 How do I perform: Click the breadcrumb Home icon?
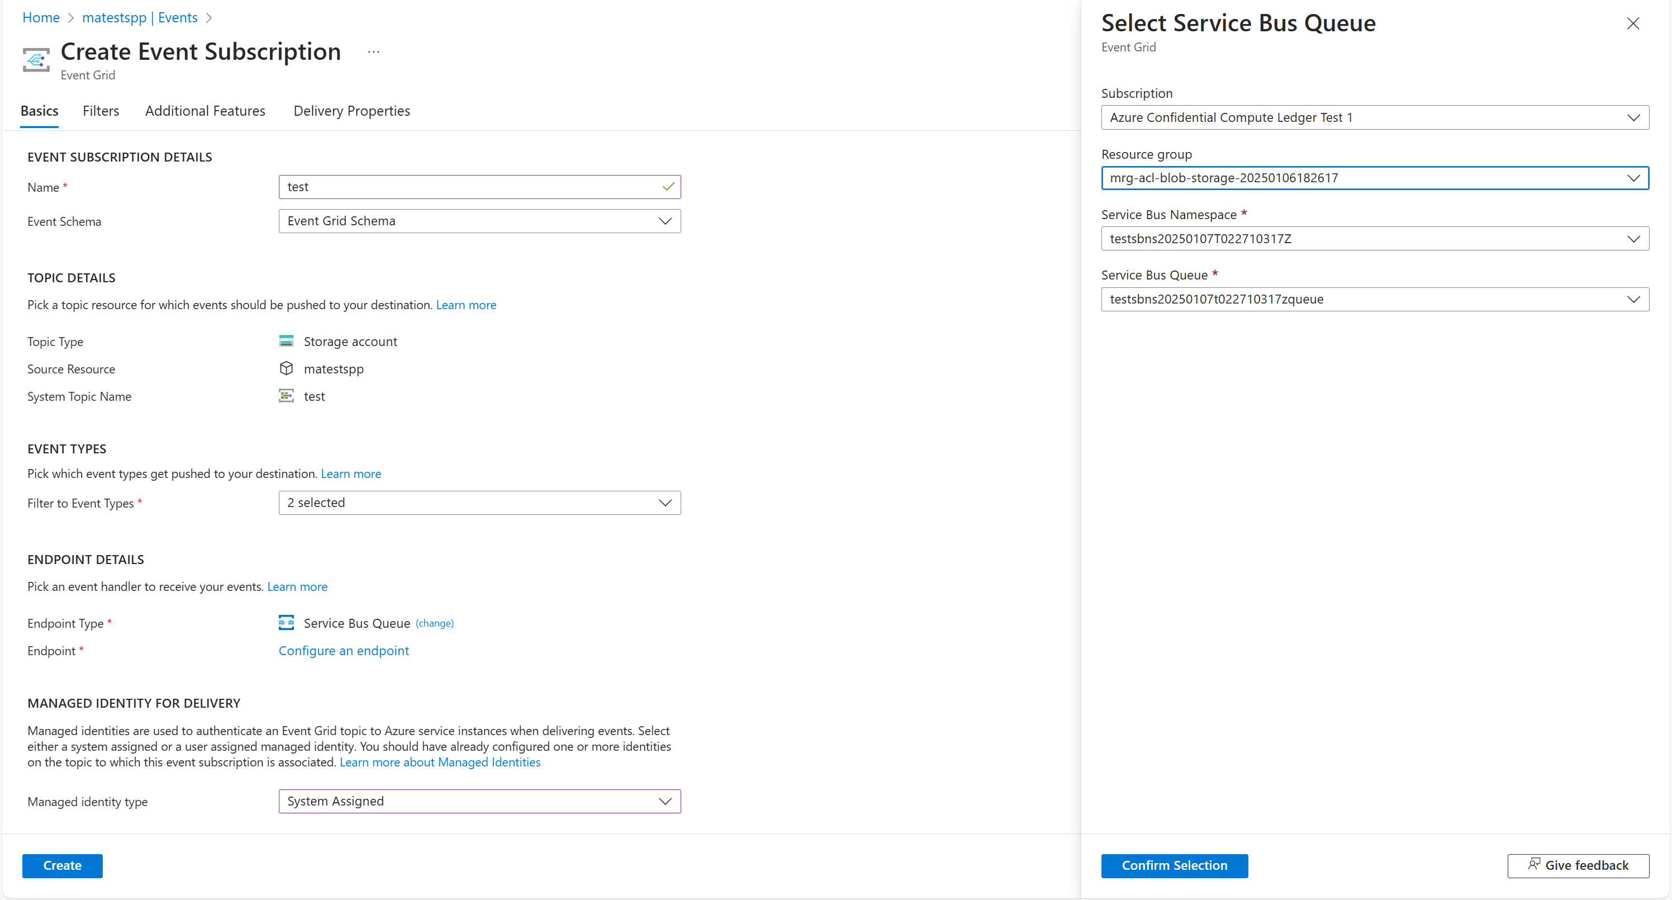[40, 17]
